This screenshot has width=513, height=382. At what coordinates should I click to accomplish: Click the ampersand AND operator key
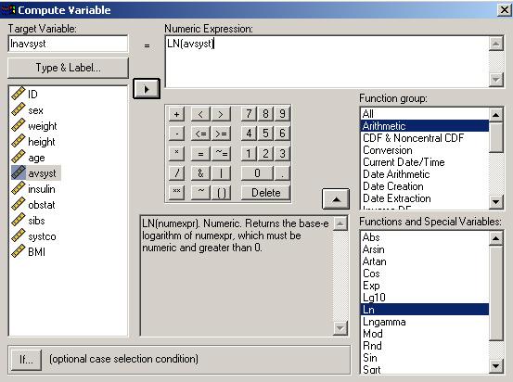[x=200, y=172]
